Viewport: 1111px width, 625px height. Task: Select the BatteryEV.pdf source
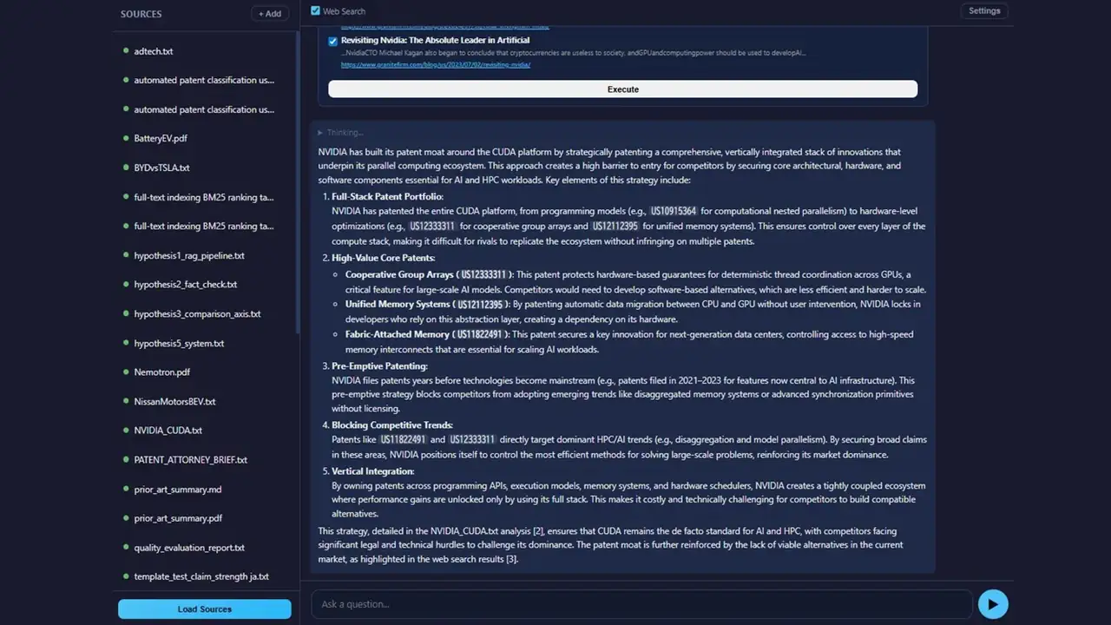161,139
